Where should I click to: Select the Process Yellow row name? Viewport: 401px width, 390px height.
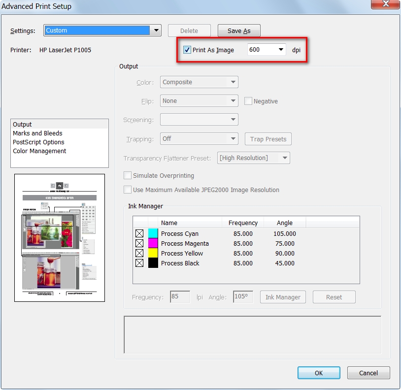point(182,253)
